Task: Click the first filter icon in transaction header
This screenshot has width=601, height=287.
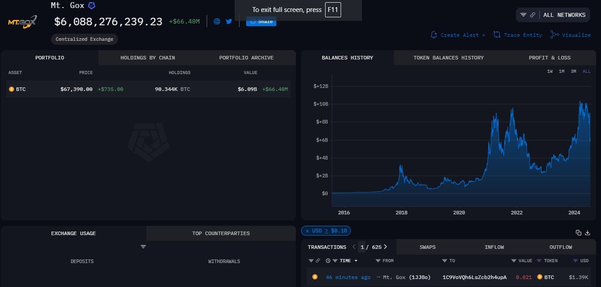Action: coord(310,261)
